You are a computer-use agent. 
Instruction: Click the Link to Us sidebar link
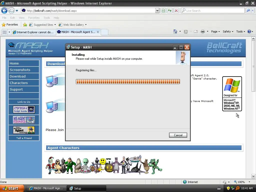click(x=24, y=102)
